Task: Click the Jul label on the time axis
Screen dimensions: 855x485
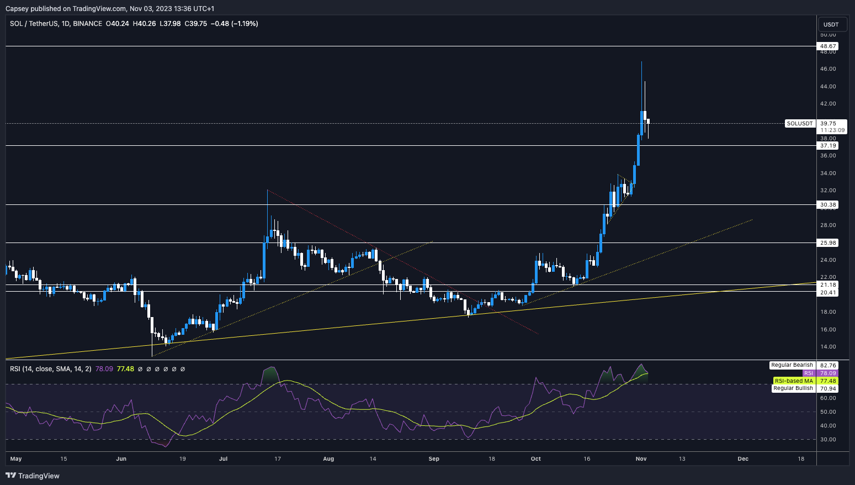Action: [x=224, y=459]
